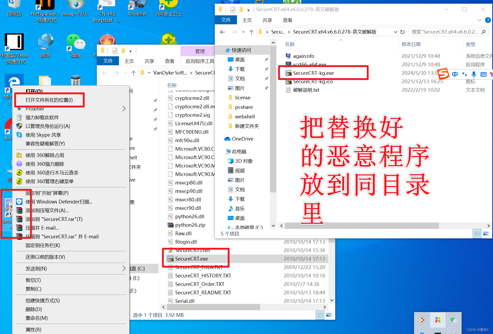
Task: Sort by 类型 column in front Explorer
Action: point(470,44)
